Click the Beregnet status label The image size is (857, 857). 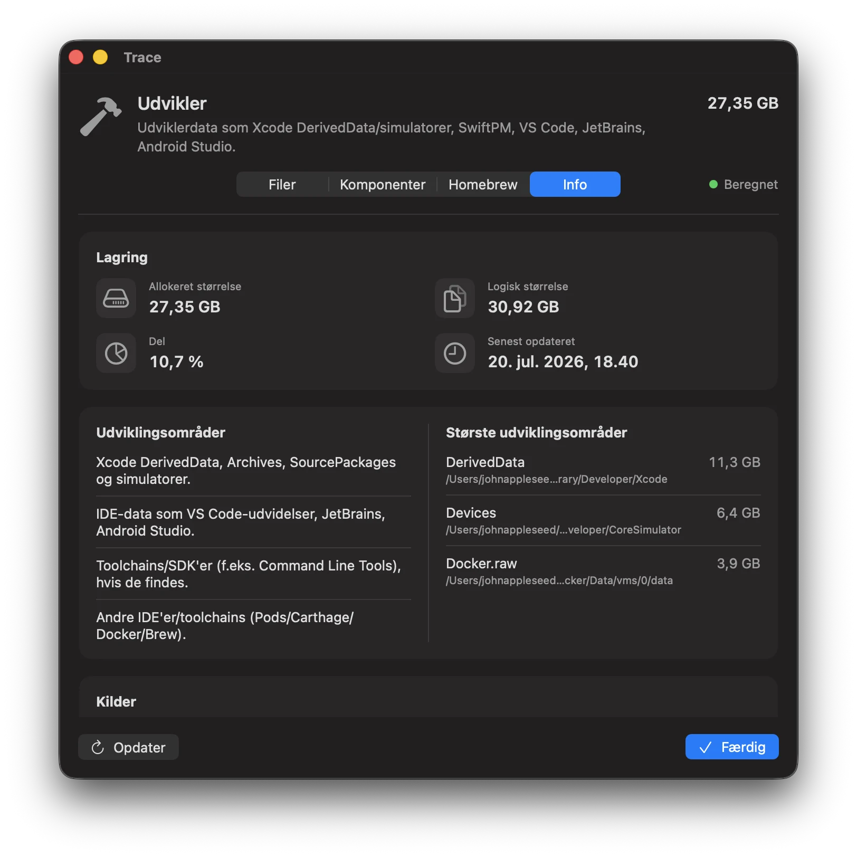(x=751, y=184)
